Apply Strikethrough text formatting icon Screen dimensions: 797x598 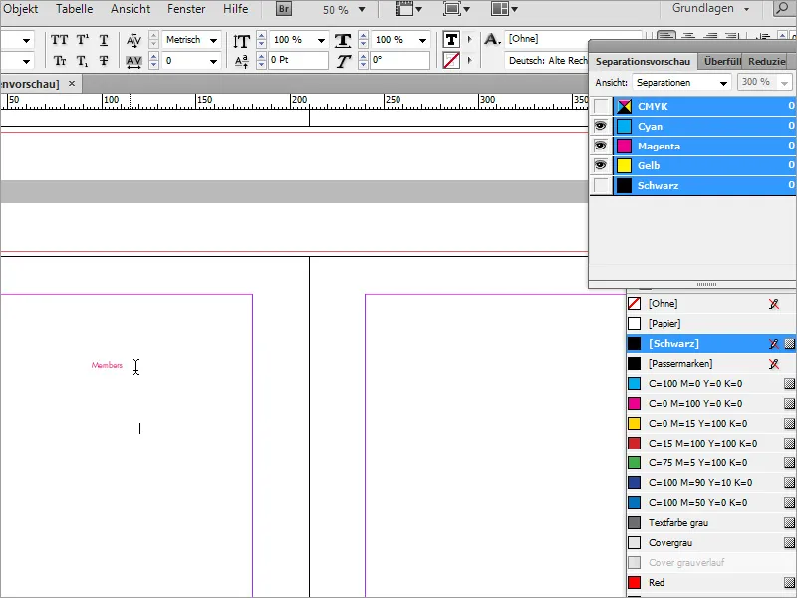104,61
